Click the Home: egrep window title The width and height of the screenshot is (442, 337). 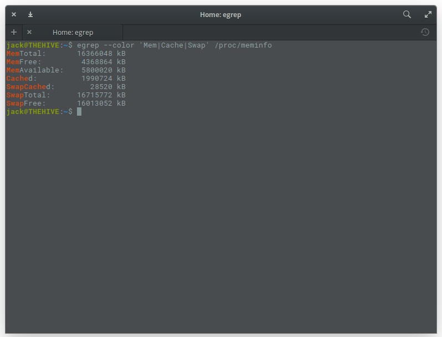[x=220, y=14]
